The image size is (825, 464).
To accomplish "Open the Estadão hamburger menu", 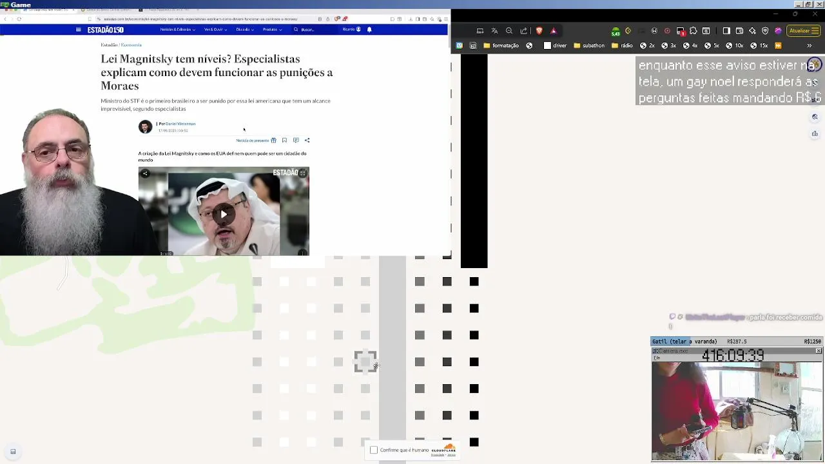I will tap(78, 30).
